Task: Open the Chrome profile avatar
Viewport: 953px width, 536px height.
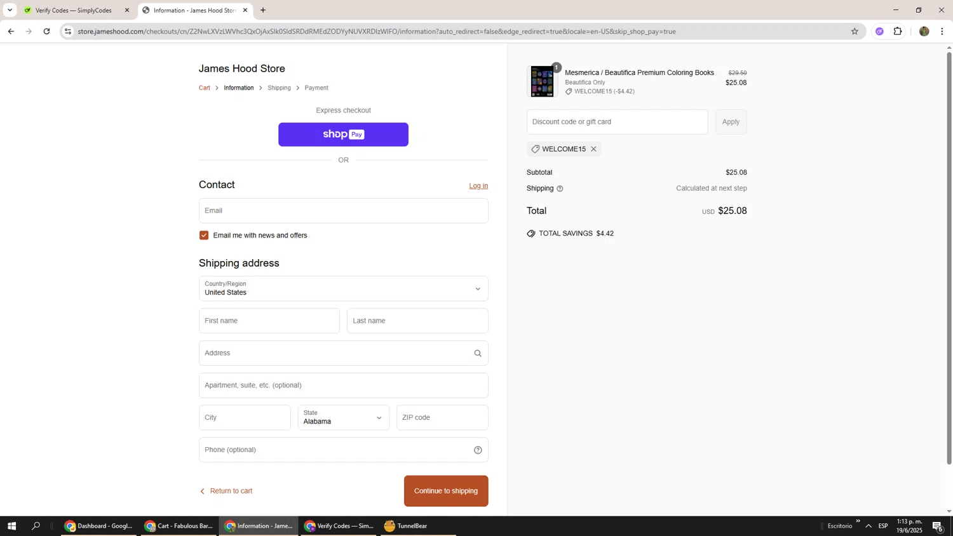Action: (924, 31)
